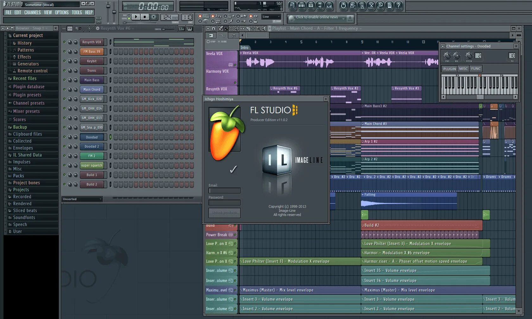Select the playlist paint brush tool
This screenshot has height=319, width=532.
point(226,28)
